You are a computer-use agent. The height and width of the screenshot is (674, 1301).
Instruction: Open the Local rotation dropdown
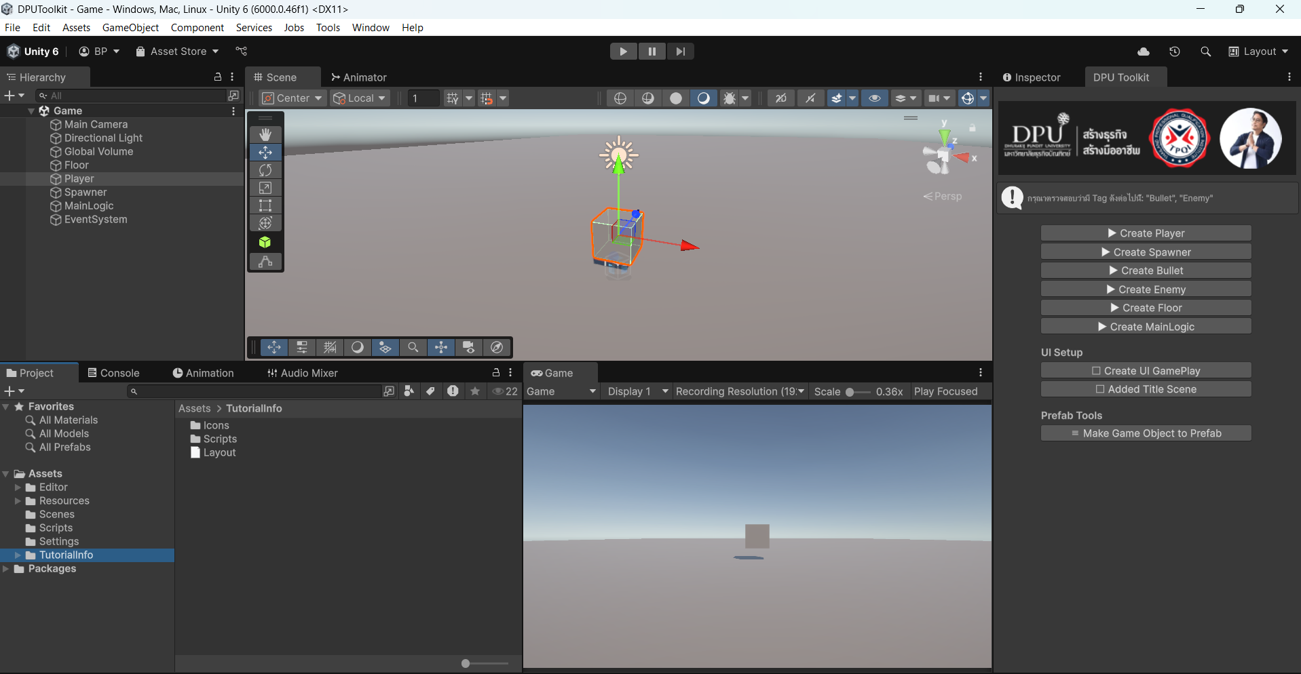360,98
